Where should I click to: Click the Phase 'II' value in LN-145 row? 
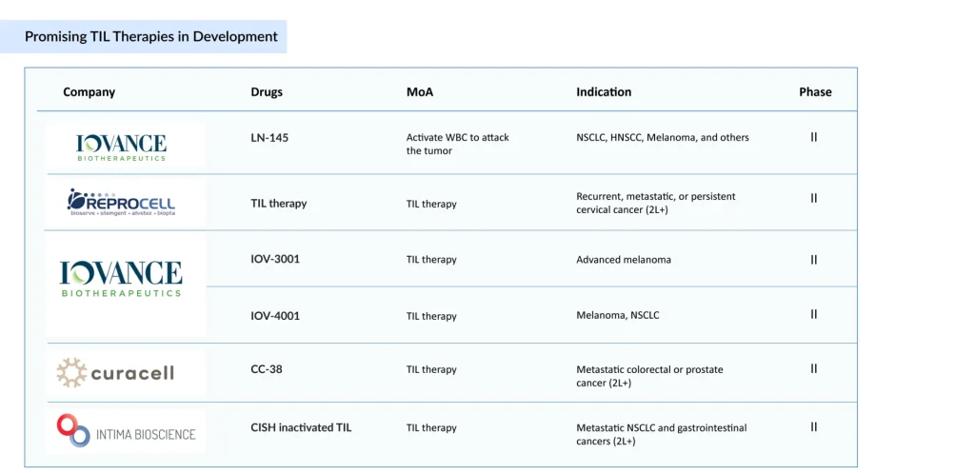tap(814, 137)
